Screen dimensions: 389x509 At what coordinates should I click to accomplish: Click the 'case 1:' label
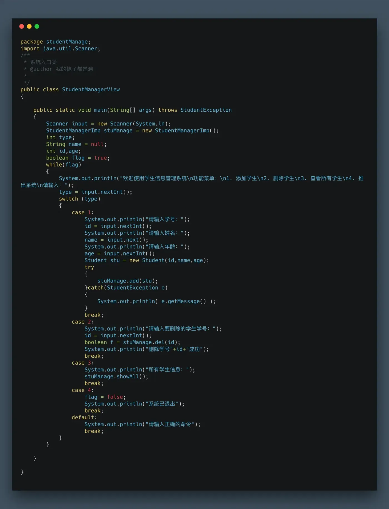[83, 212]
